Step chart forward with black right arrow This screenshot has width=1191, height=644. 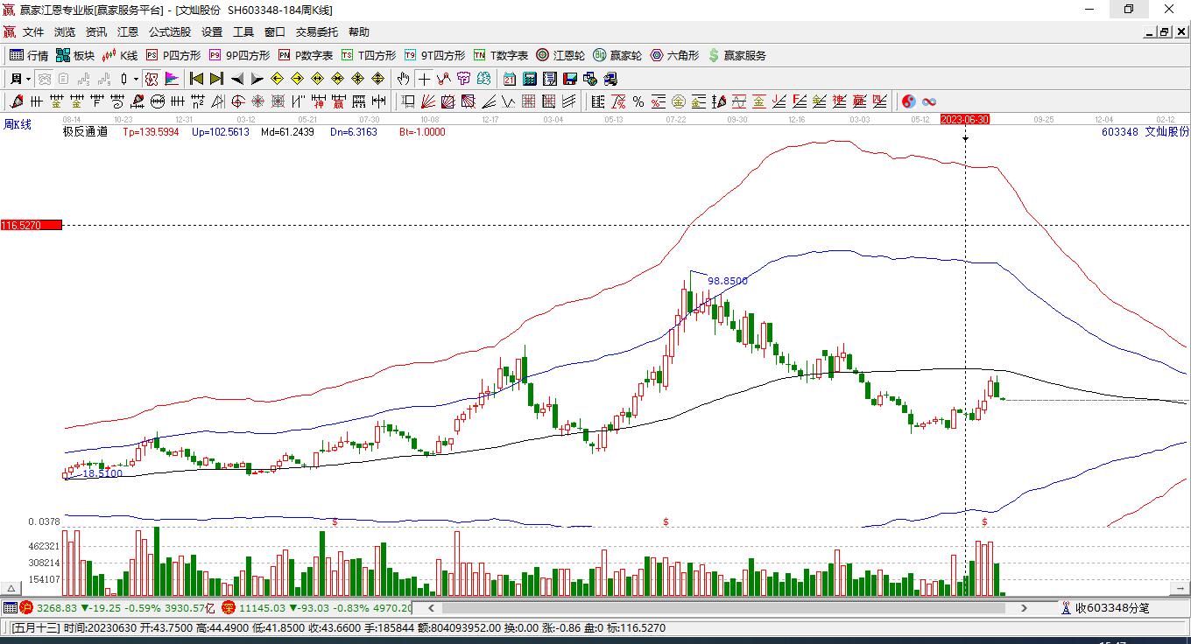[x=257, y=79]
